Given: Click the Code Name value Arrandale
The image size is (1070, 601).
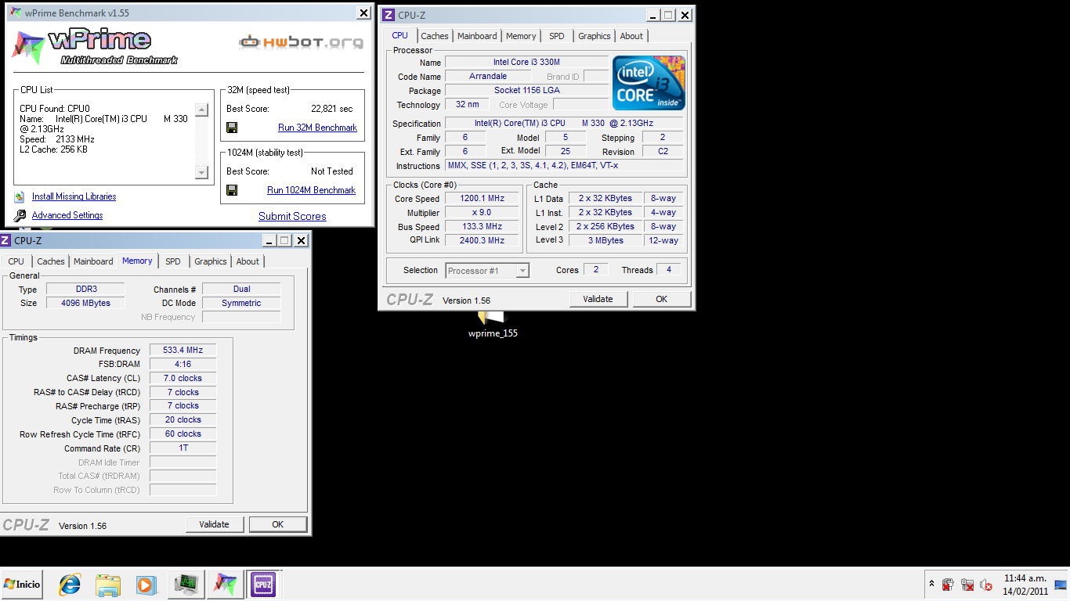Looking at the screenshot, I should (x=488, y=77).
